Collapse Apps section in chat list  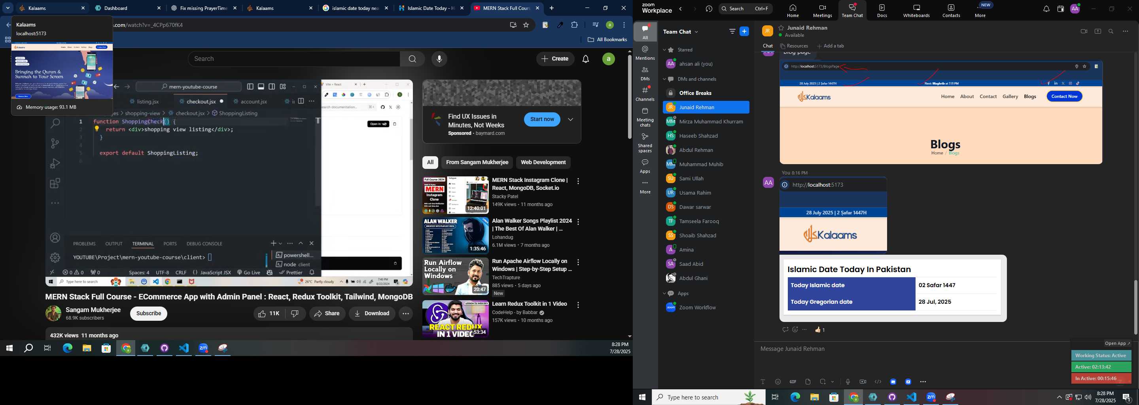(664, 293)
